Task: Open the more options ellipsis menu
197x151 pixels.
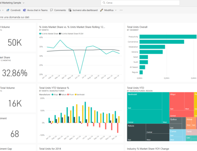Action: pos(121,10)
